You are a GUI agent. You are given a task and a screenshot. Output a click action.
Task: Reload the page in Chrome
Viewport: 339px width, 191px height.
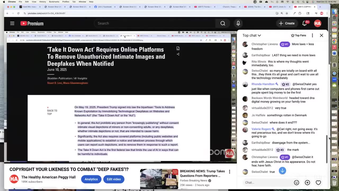(x=18, y=13)
